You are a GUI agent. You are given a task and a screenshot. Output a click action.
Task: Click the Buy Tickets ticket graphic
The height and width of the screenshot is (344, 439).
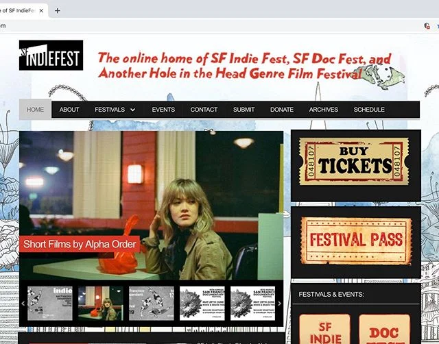coord(354,161)
